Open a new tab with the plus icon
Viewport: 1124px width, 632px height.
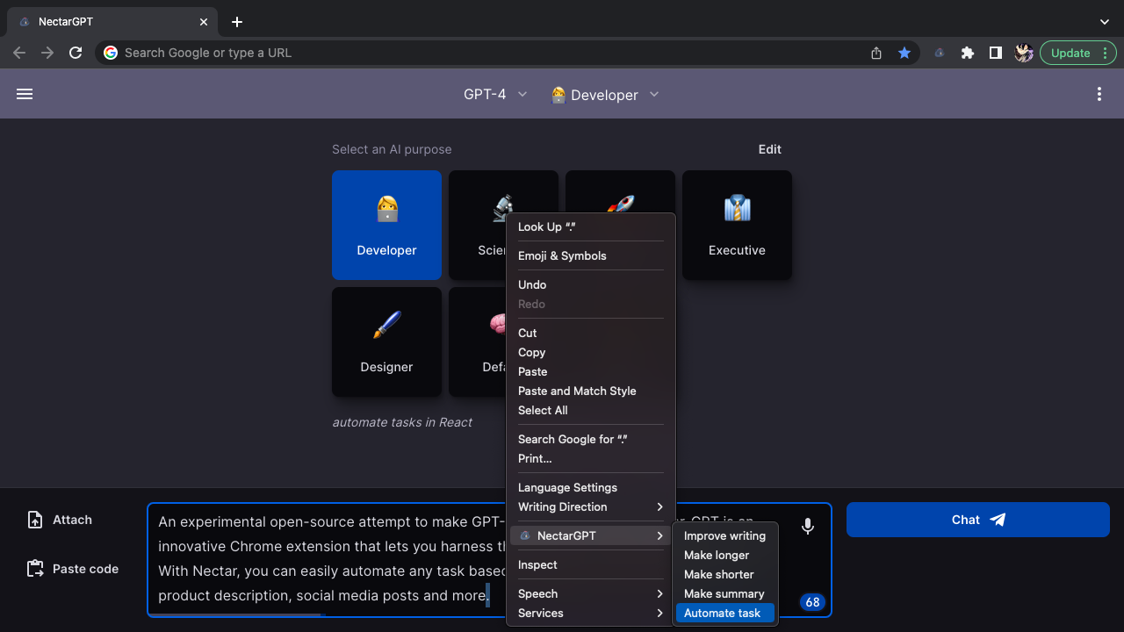pos(237,22)
